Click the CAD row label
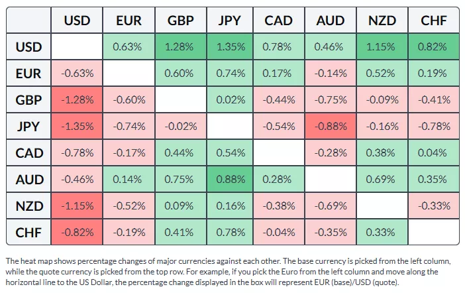The width and height of the screenshot is (465, 293). [x=28, y=152]
